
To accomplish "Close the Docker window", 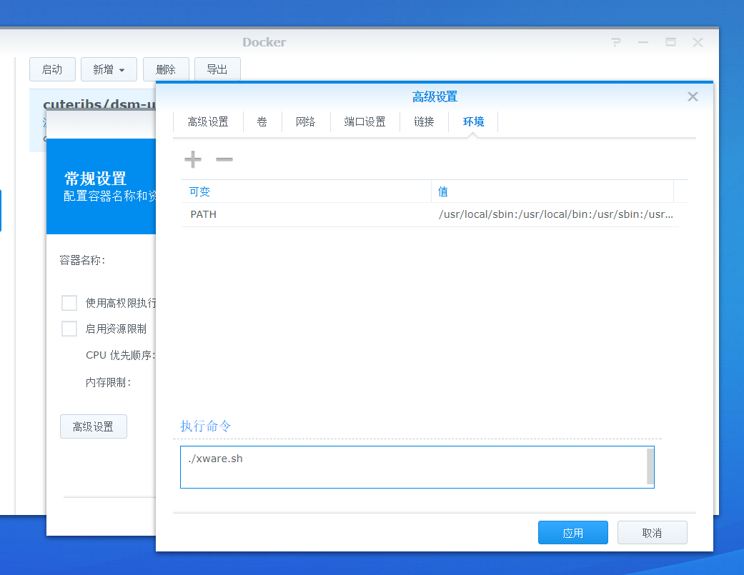I will pyautogui.click(x=698, y=42).
